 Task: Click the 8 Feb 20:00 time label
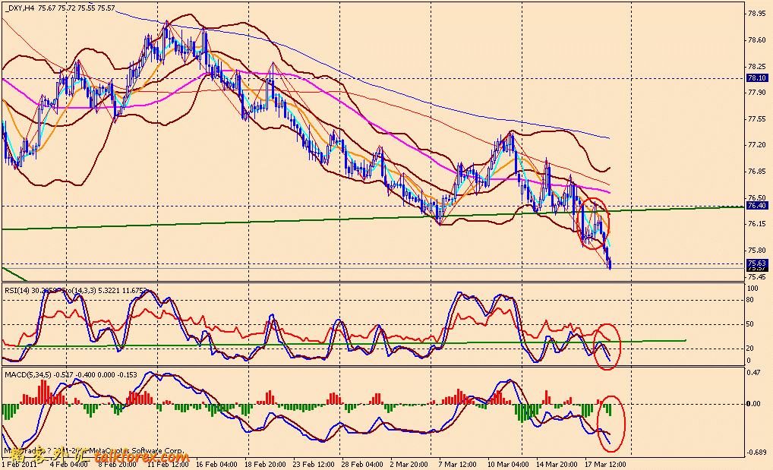tap(118, 465)
